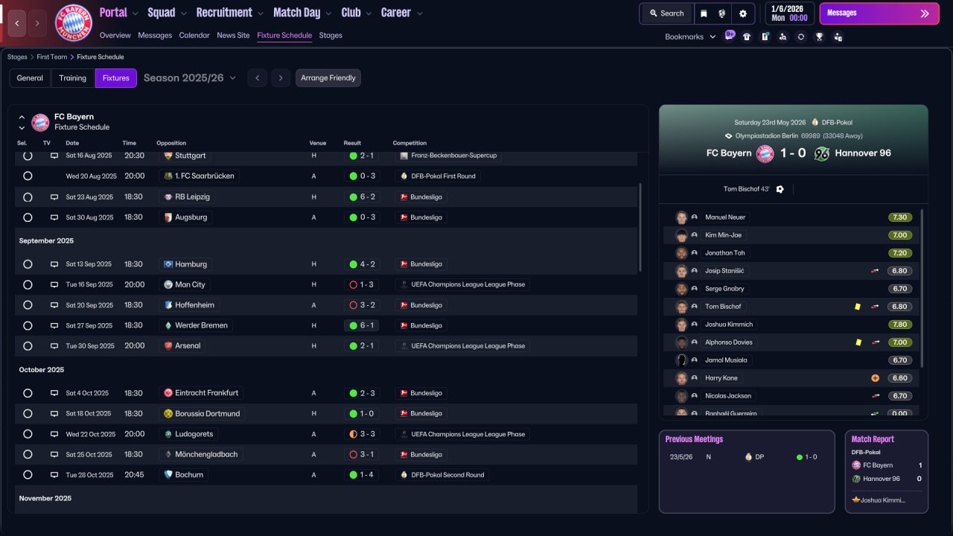Viewport: 953px width, 536px height.
Task: Click the fixture list vertical scrollbar
Action: pos(640,228)
